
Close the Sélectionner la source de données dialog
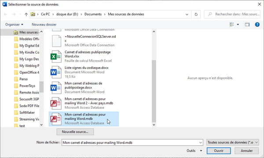260,4
